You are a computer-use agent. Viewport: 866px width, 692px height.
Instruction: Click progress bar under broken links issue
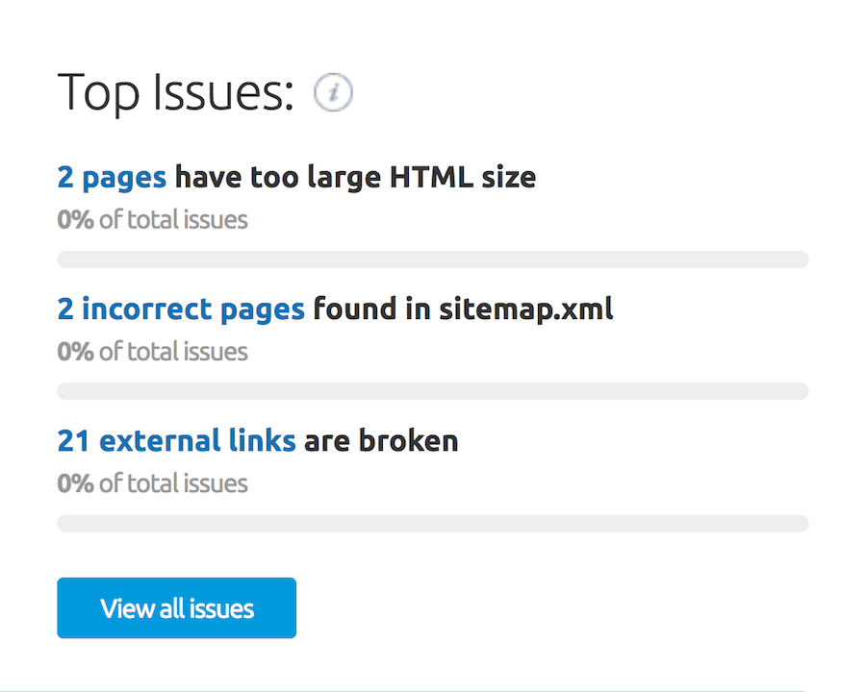point(433,523)
